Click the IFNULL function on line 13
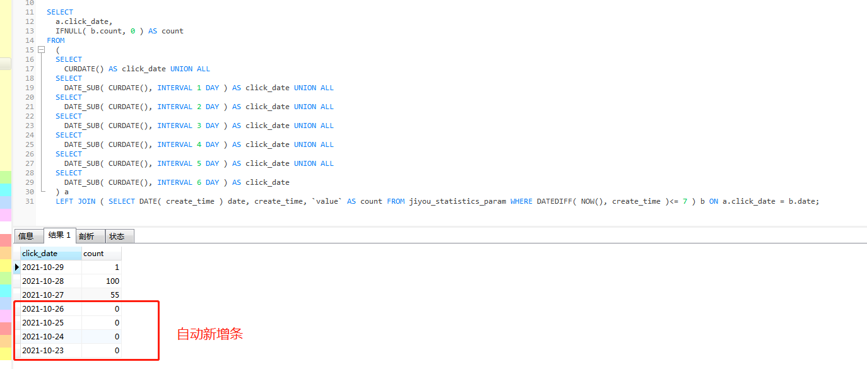This screenshot has height=369, width=867. coord(69,31)
